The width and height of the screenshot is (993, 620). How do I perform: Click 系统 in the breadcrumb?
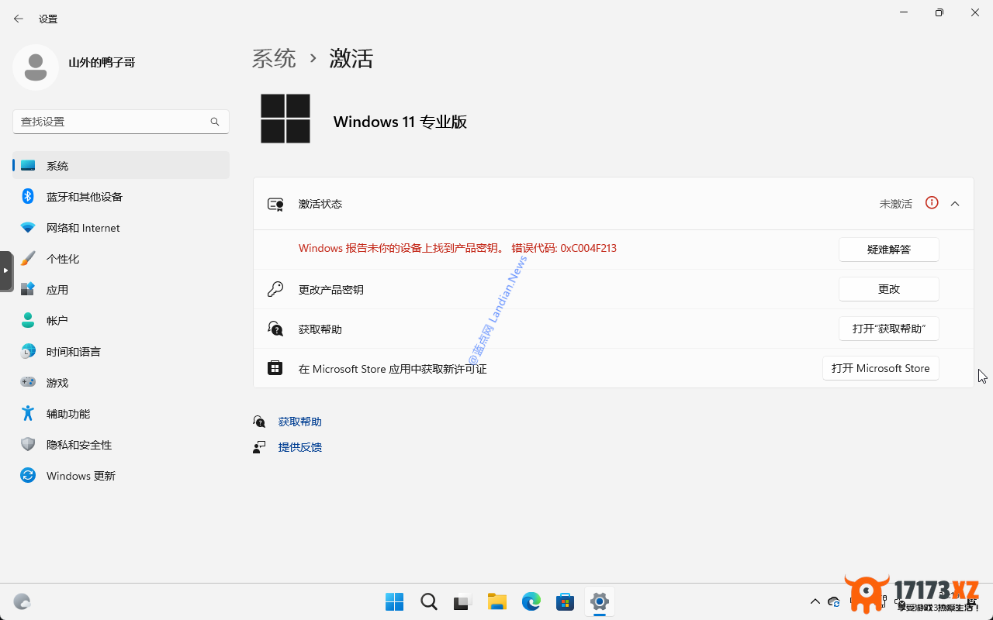[x=274, y=58]
